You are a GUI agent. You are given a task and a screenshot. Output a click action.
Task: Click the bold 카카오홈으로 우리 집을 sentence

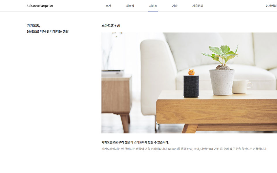tap(135, 142)
